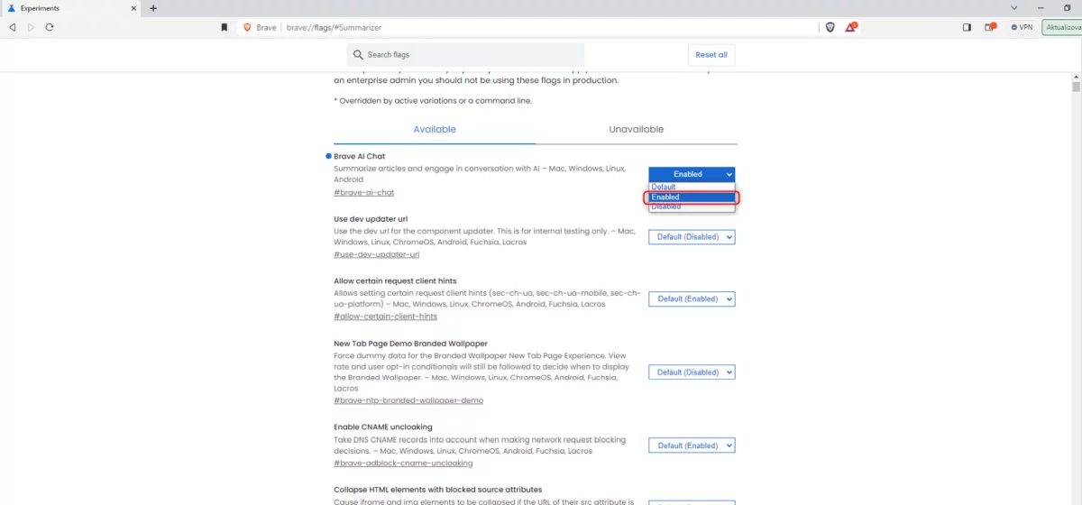Open a new tab with the plus icon
This screenshot has height=505, width=1082.
click(153, 8)
